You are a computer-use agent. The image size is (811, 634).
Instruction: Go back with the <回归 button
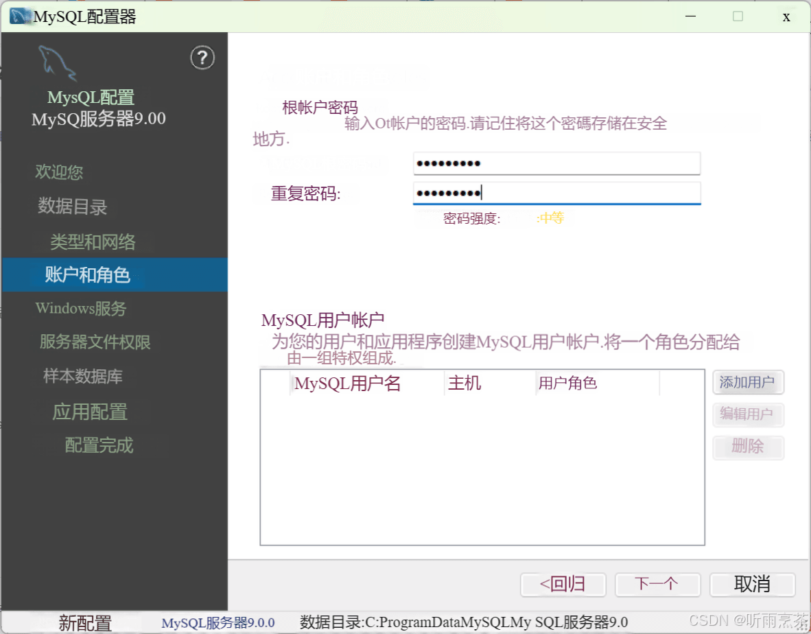point(563,585)
